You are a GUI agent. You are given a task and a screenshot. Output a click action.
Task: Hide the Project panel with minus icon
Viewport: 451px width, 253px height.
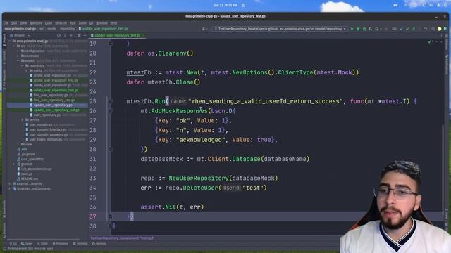(85, 36)
